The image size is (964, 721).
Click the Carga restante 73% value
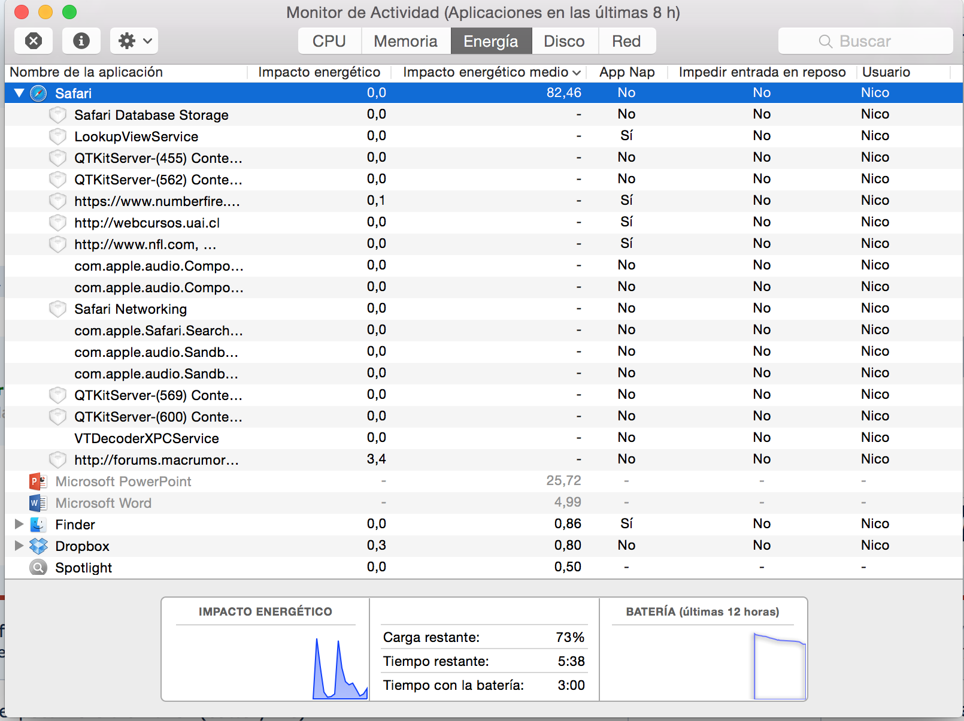click(570, 637)
